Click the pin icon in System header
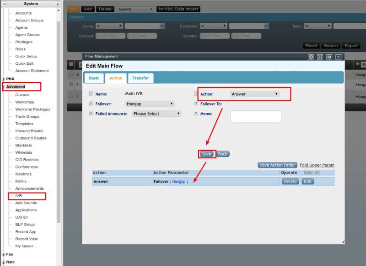The width and height of the screenshot is (366, 266). (57, 4)
